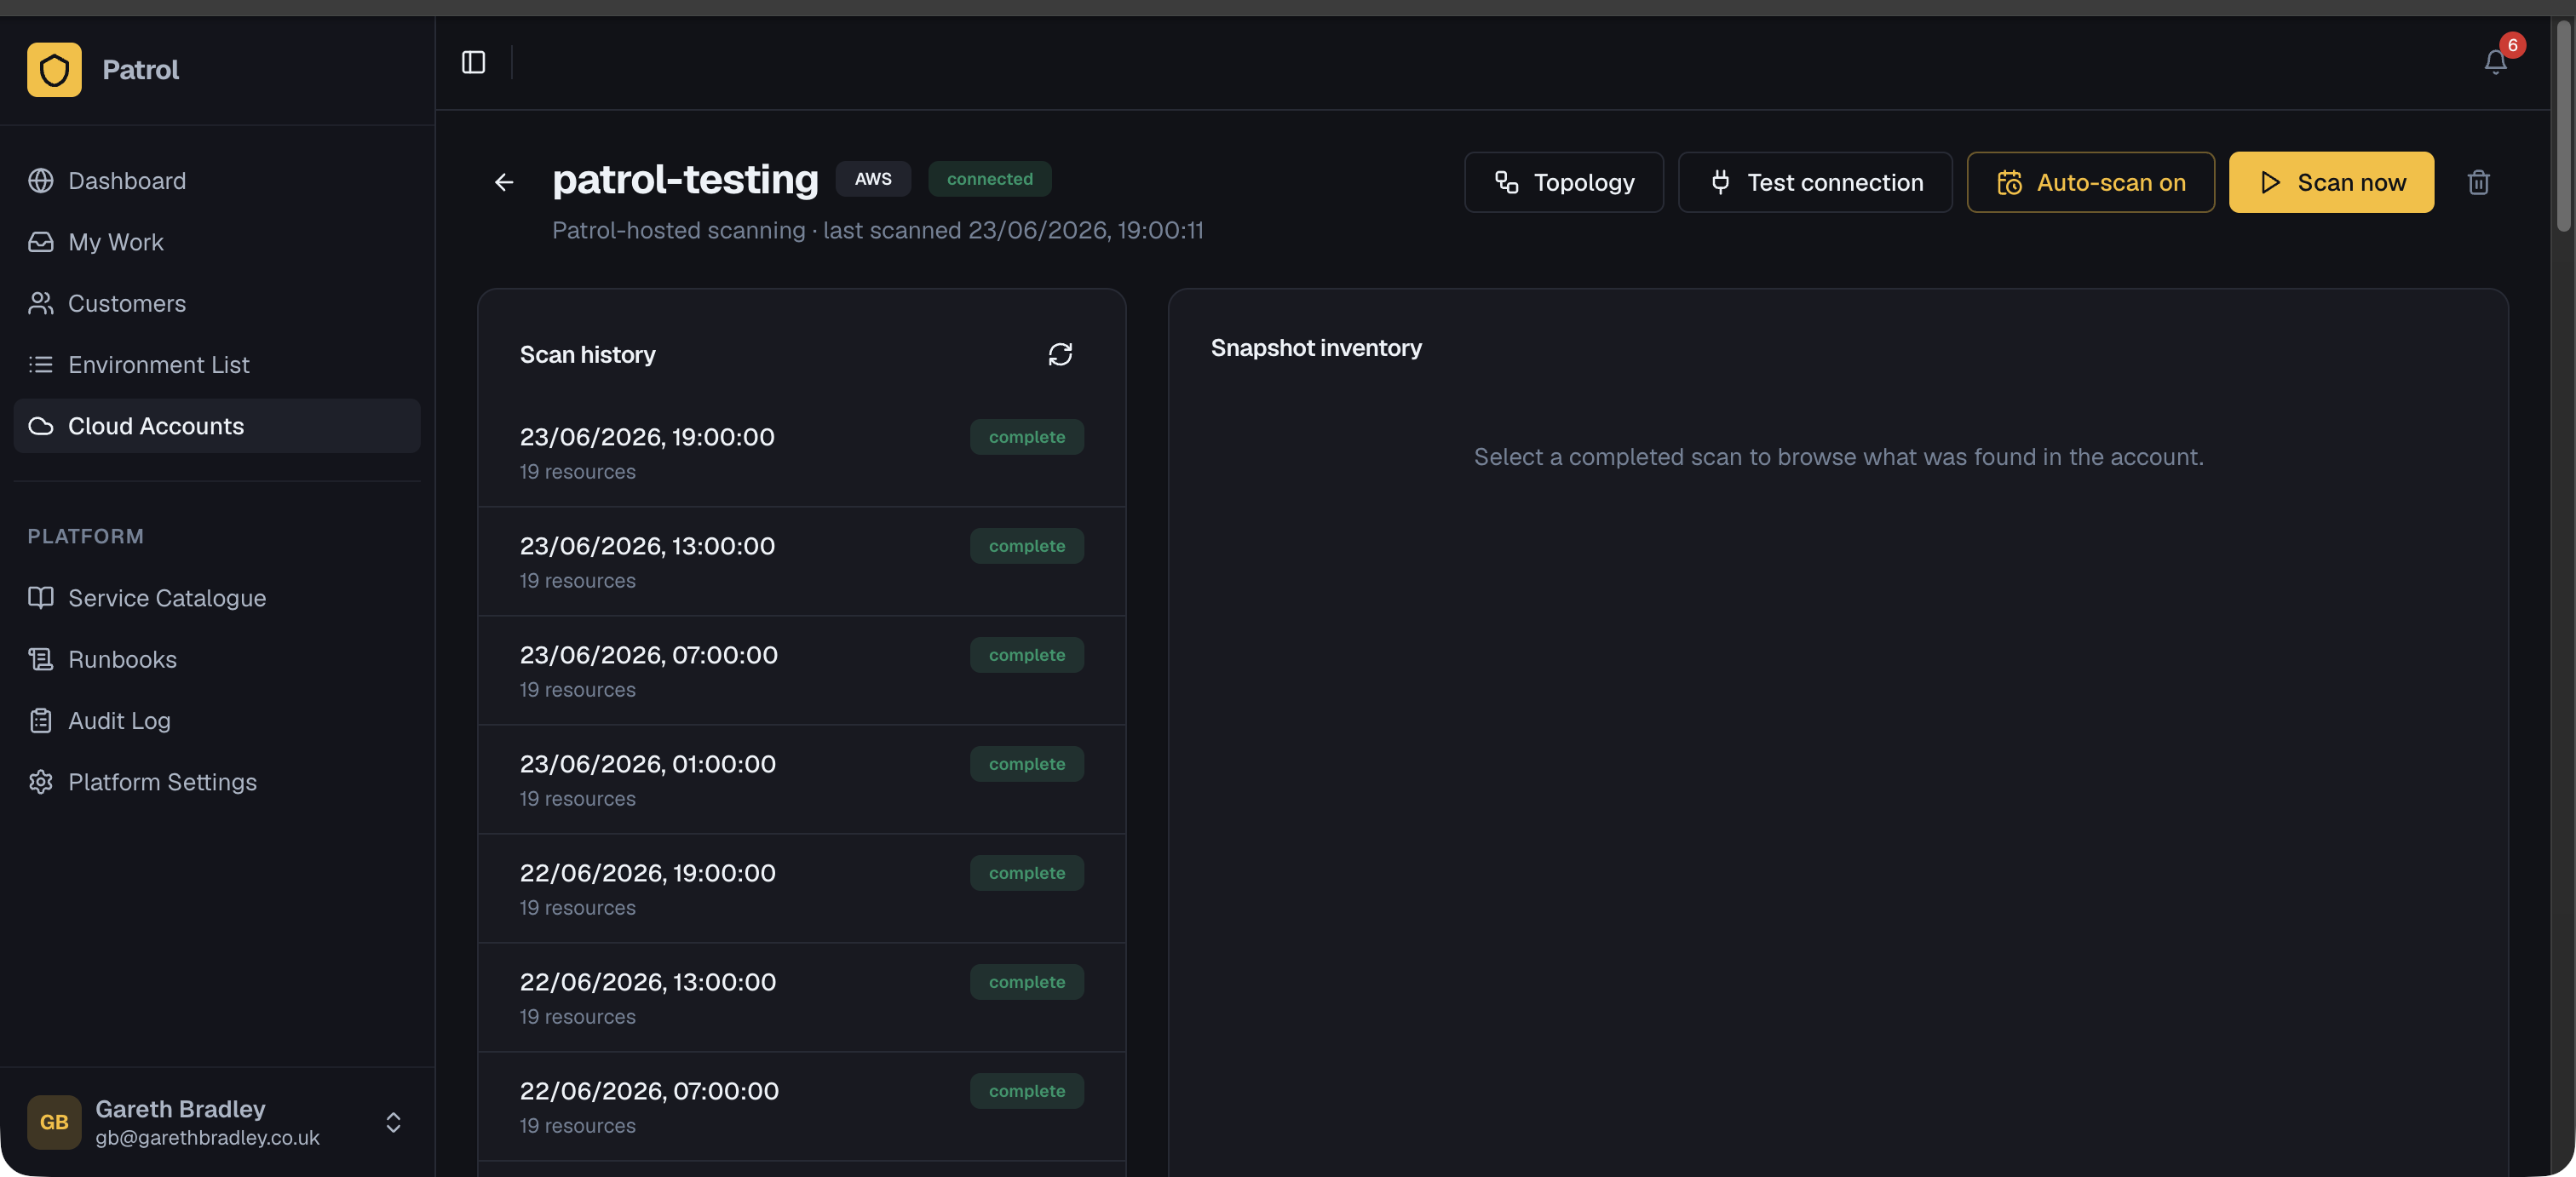Image resolution: width=2576 pixels, height=1177 pixels.
Task: Start a scan with Scan now
Action: tap(2331, 182)
